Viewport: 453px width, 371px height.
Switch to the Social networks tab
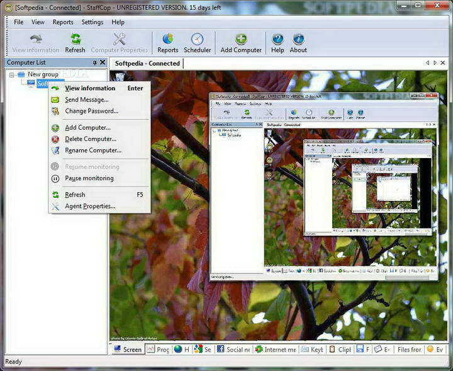[233, 350]
